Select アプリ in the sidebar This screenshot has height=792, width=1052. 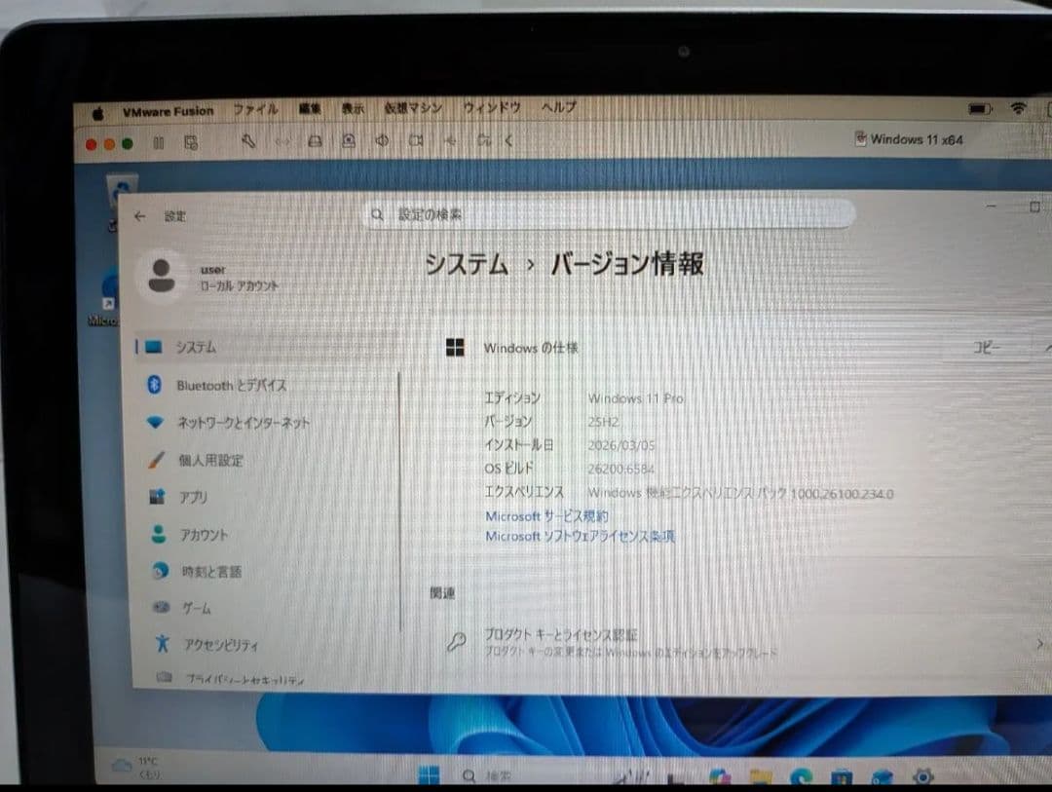[x=266, y=498]
